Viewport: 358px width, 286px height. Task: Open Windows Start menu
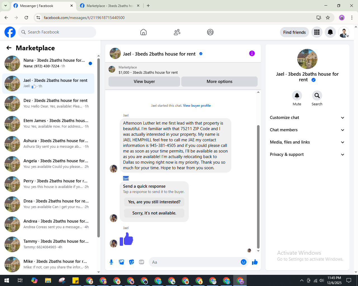[x=7, y=280]
